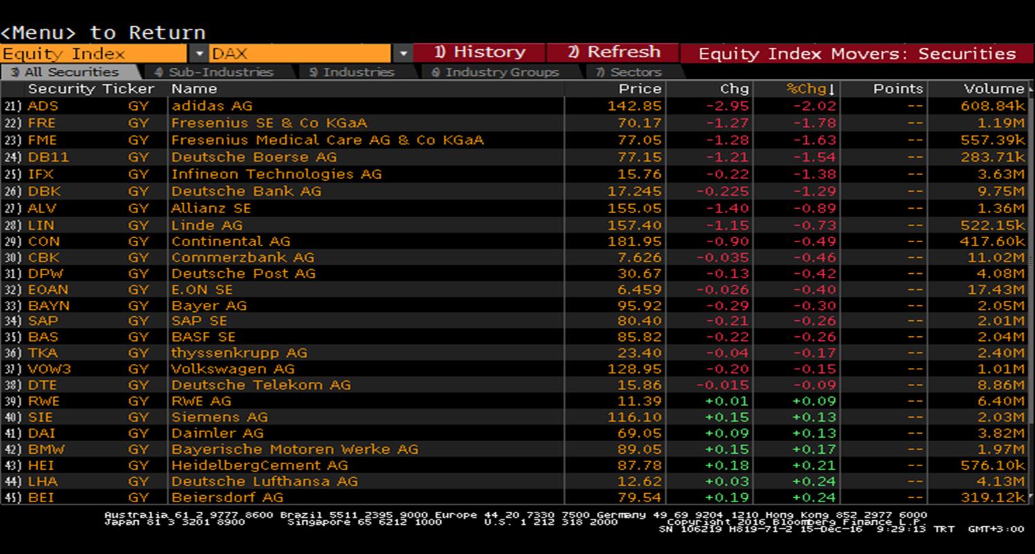Click 'SAP SE' name

click(199, 321)
